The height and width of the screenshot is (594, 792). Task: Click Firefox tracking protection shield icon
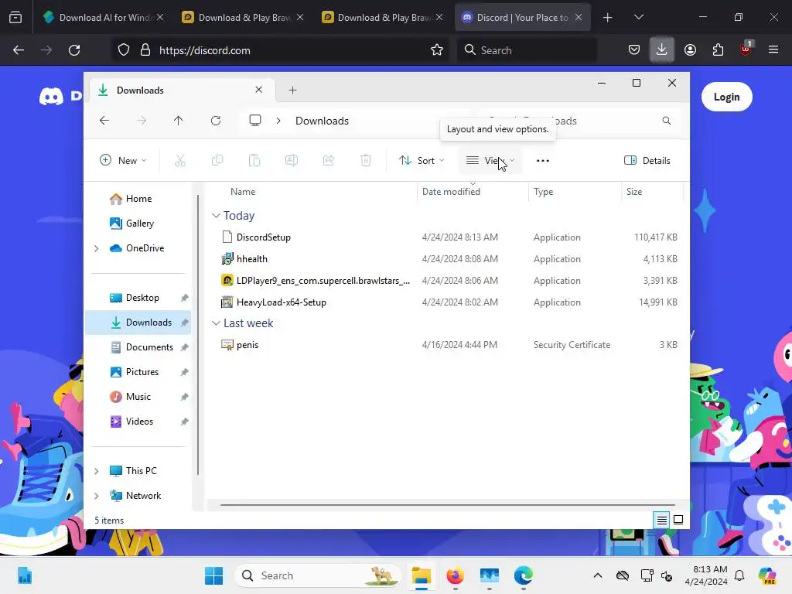(x=124, y=50)
